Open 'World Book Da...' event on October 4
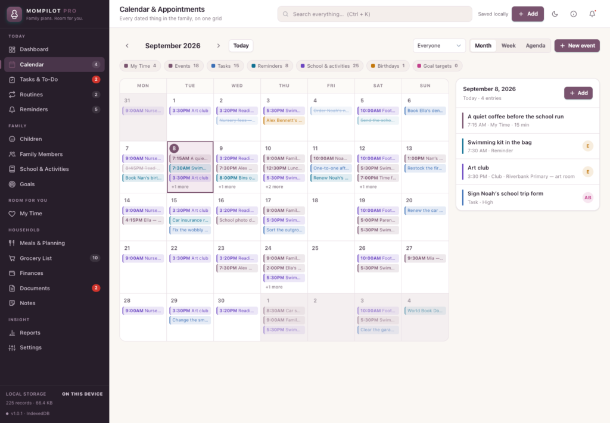 425,311
